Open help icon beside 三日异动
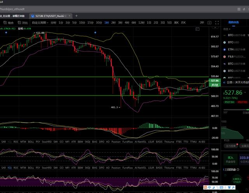Viewport: 249px width, 193px height. click(x=238, y=170)
